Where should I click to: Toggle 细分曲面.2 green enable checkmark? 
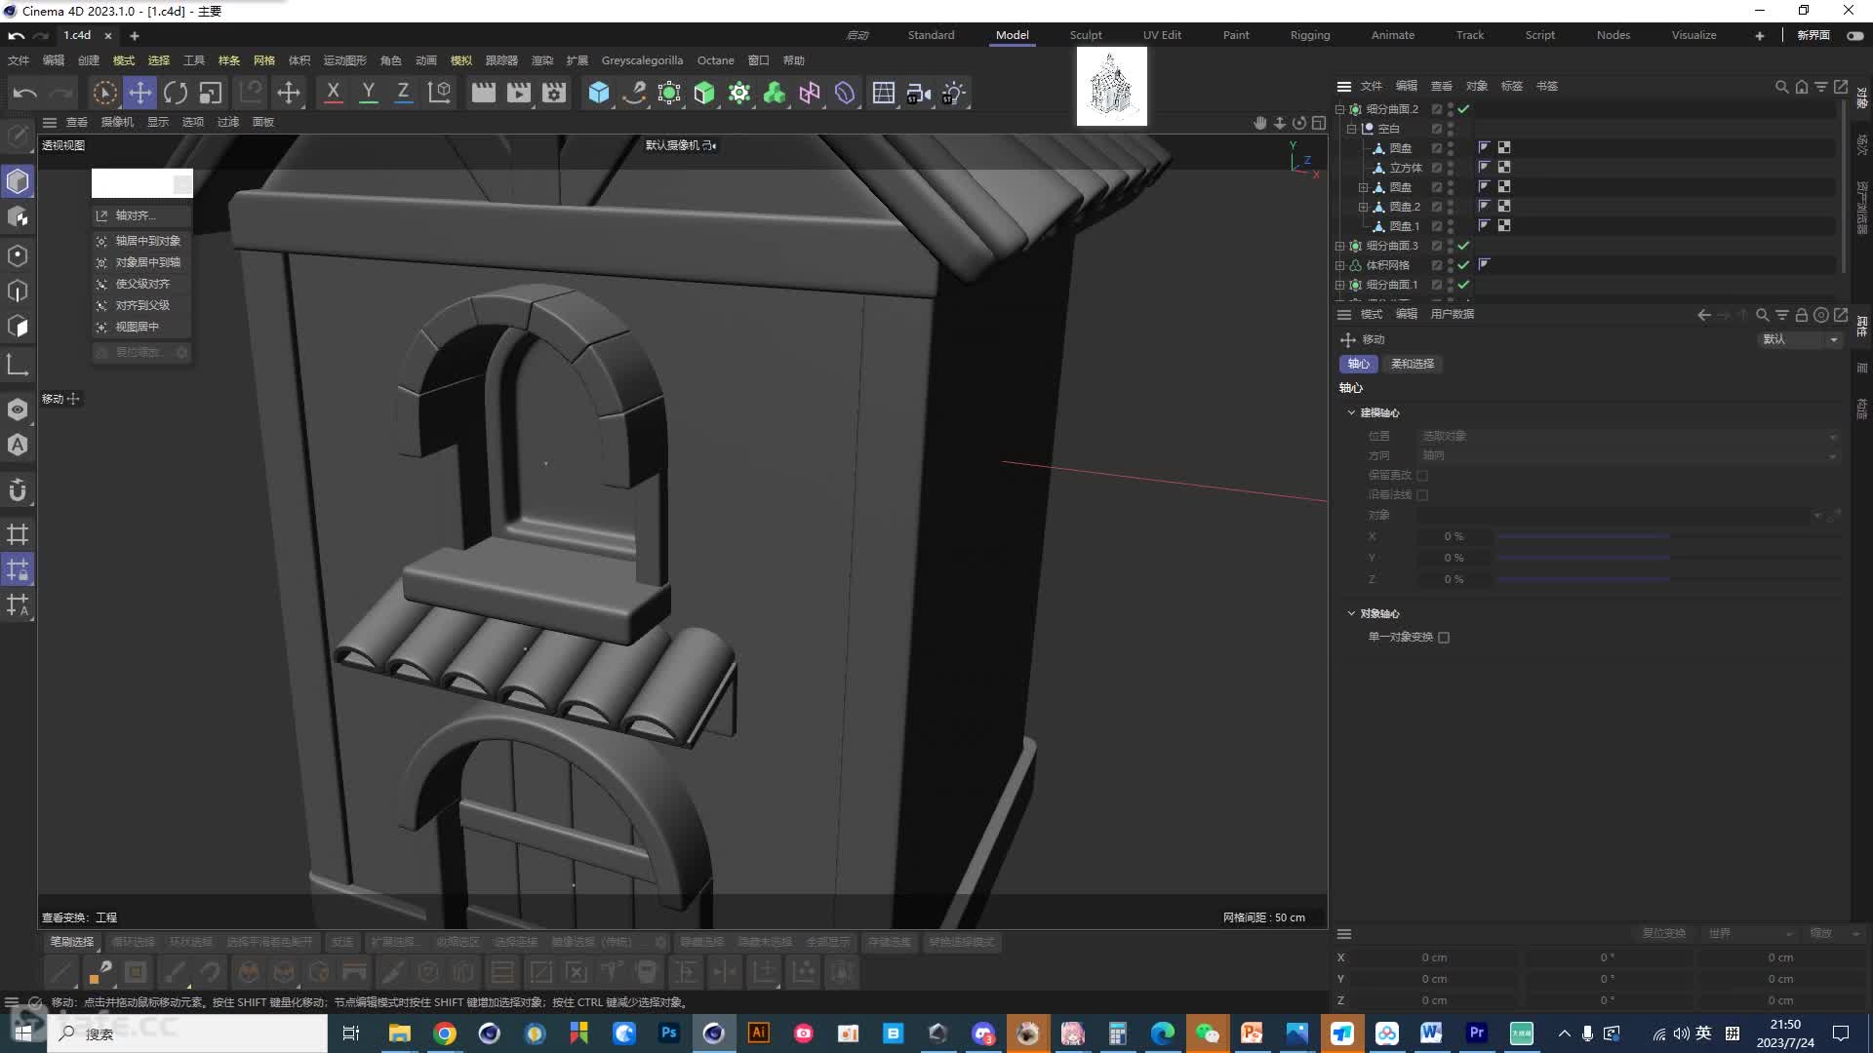point(1463,109)
